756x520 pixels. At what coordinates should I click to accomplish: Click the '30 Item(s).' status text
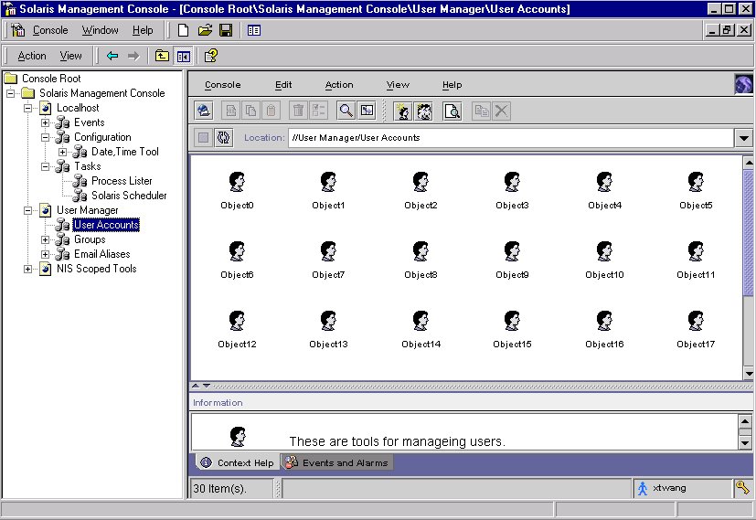220,489
